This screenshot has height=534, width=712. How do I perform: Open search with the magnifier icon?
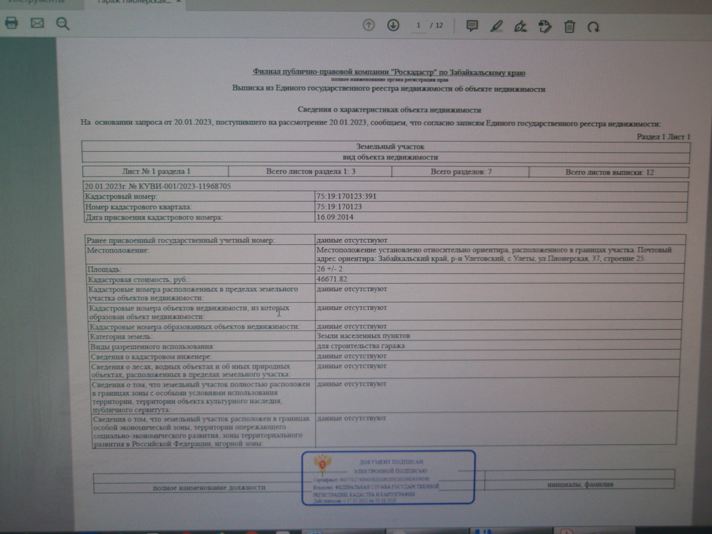tap(63, 24)
